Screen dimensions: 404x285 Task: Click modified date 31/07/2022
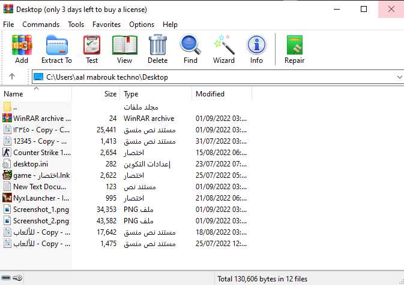(221, 141)
